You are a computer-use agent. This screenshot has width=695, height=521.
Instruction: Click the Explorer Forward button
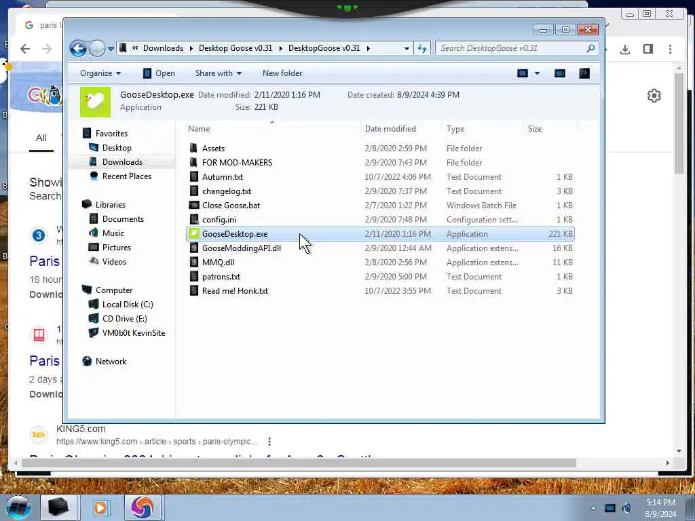pyautogui.click(x=97, y=48)
